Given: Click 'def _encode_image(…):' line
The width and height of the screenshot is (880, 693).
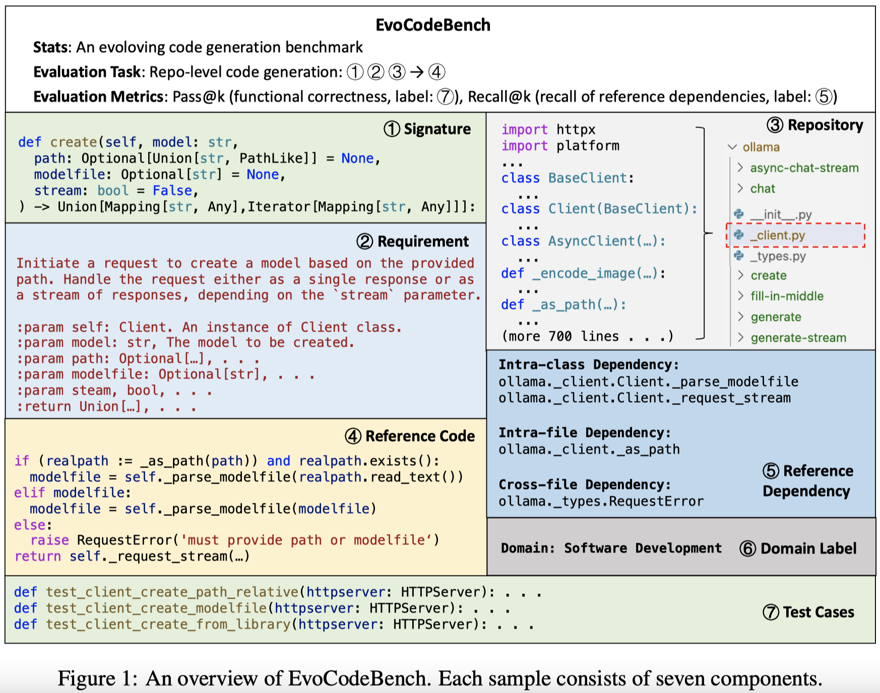Looking at the screenshot, I should [583, 273].
